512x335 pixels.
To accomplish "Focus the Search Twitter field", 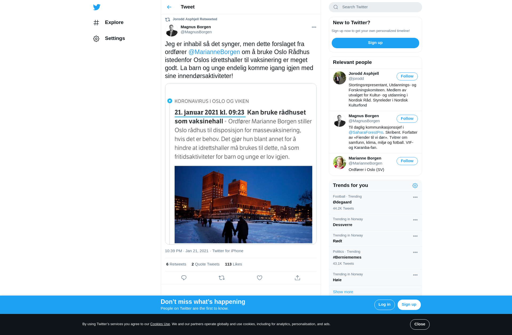I will pos(375,7).
